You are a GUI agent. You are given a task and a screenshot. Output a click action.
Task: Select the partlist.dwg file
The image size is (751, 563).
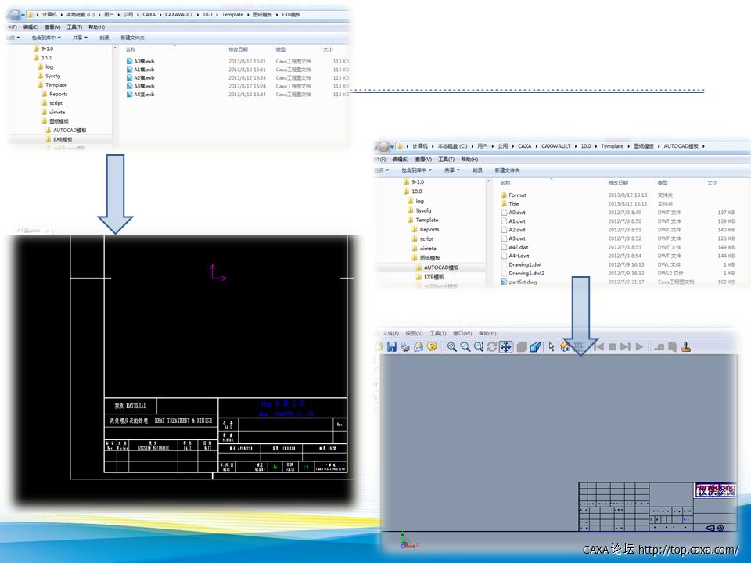click(x=522, y=282)
